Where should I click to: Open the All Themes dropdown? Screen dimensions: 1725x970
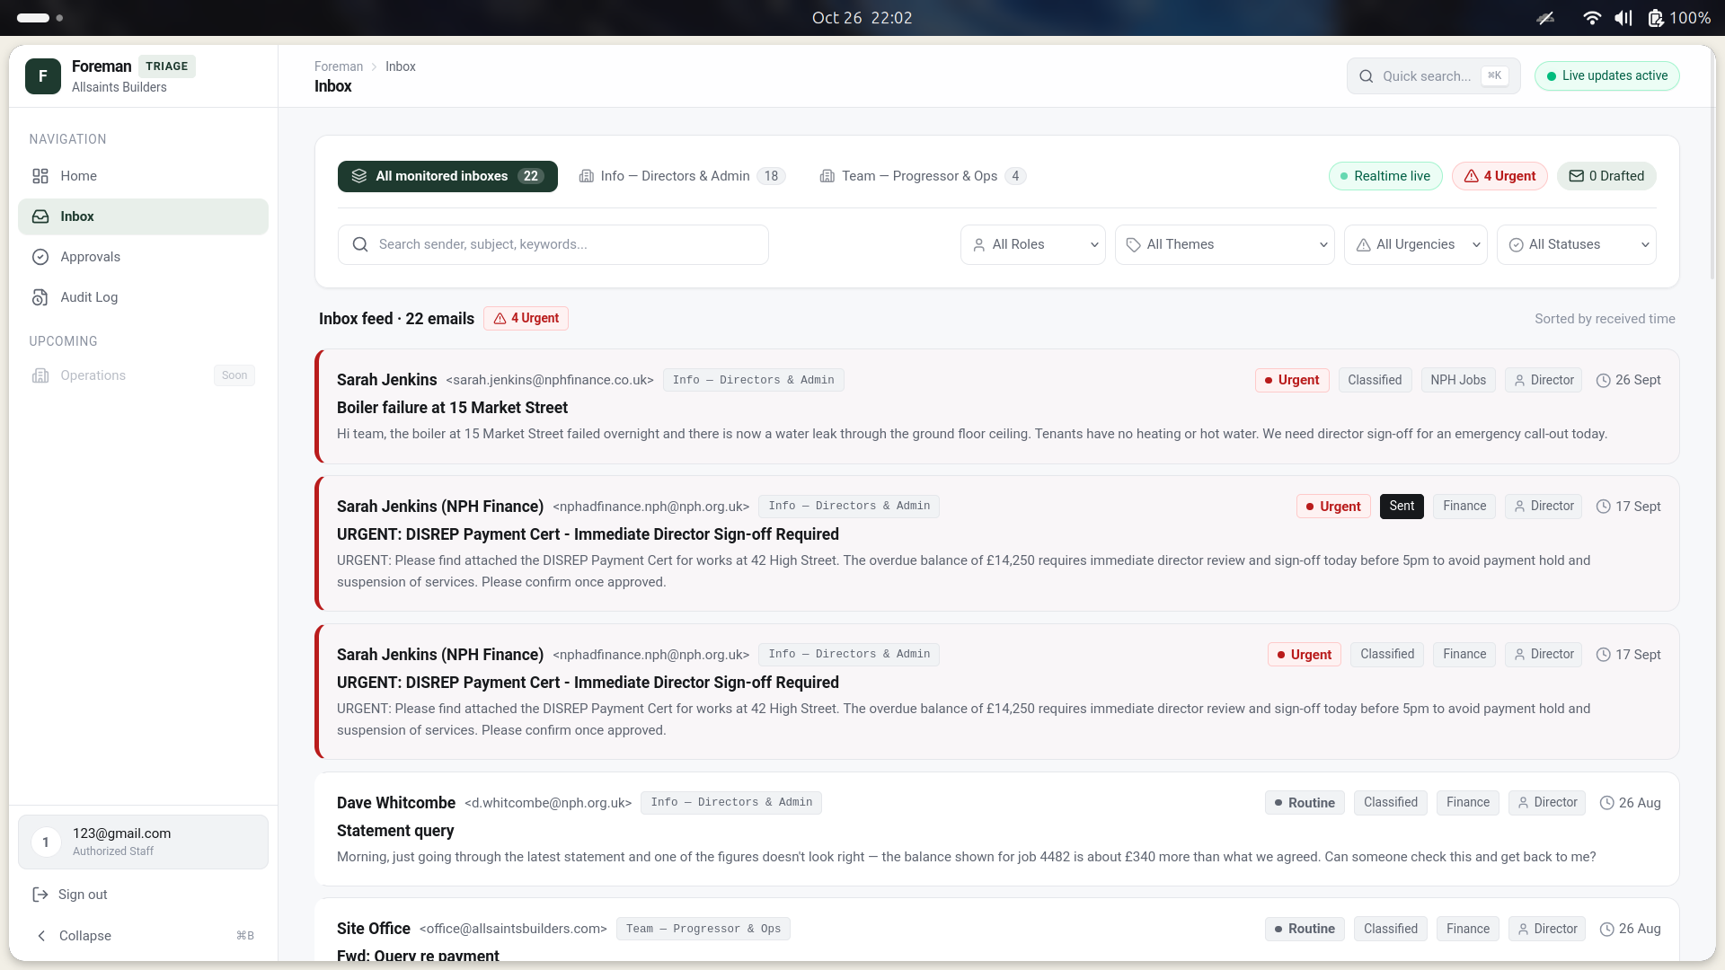pyautogui.click(x=1225, y=244)
